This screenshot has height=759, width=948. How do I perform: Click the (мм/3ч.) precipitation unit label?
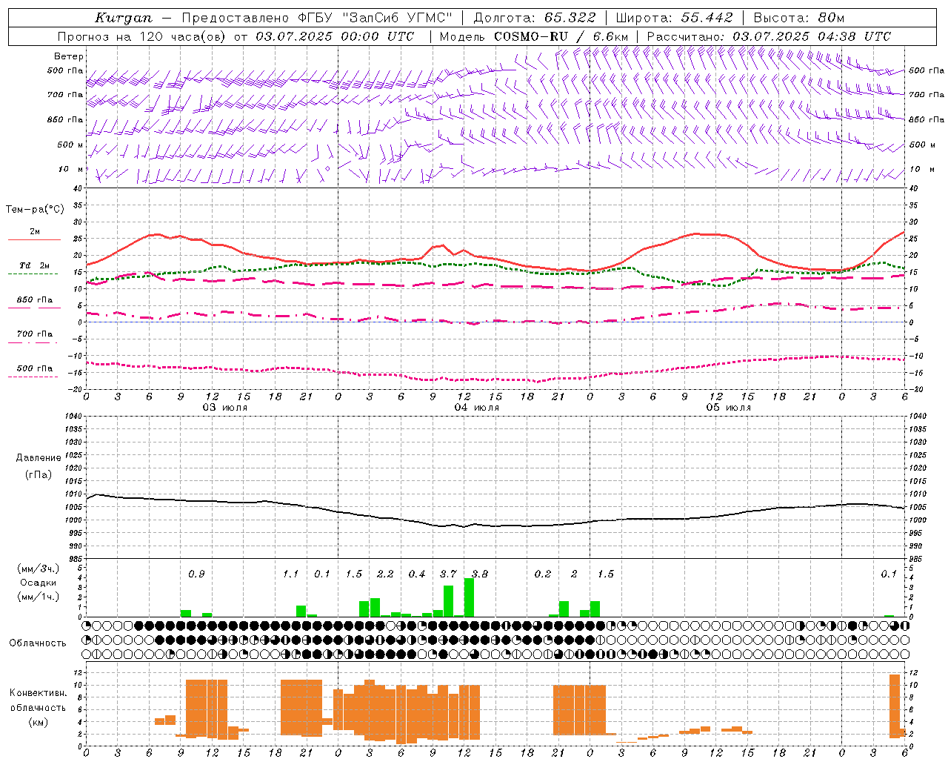tap(39, 569)
